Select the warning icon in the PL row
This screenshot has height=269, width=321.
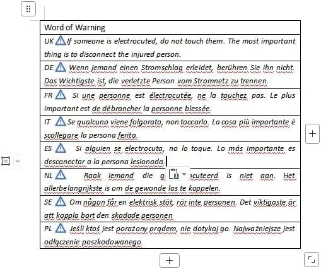pyautogui.click(x=61, y=228)
